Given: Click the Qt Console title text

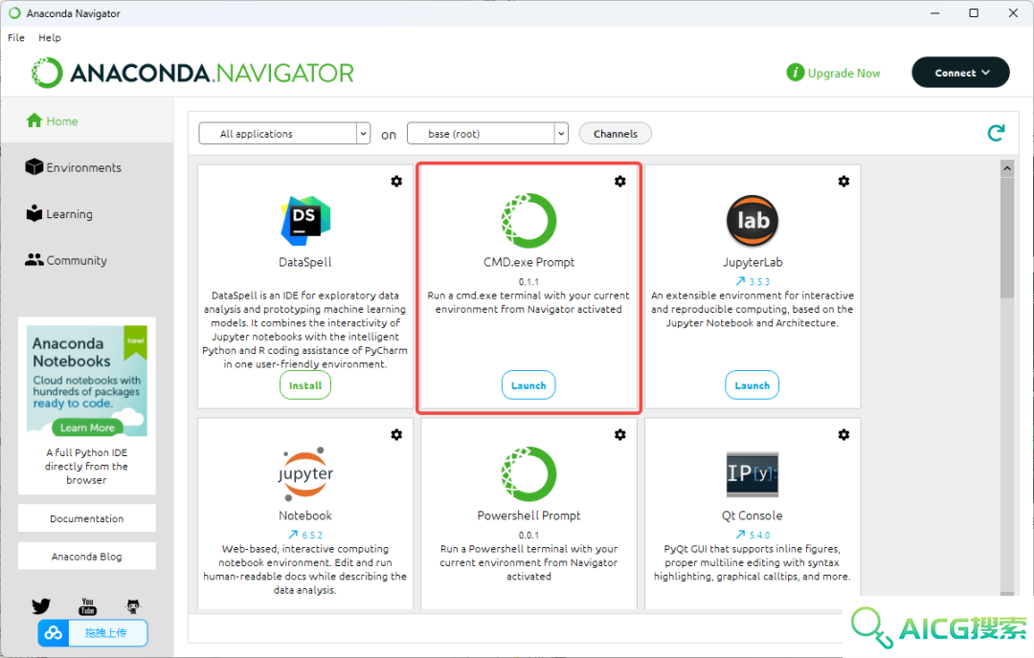Looking at the screenshot, I should 753,515.
